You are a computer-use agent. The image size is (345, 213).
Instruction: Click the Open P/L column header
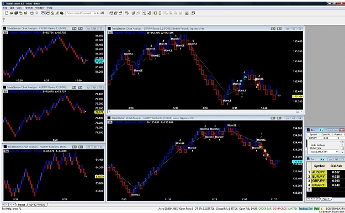coord(326,134)
